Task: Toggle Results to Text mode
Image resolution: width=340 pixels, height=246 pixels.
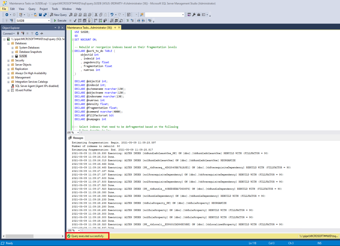Action: (112, 20)
